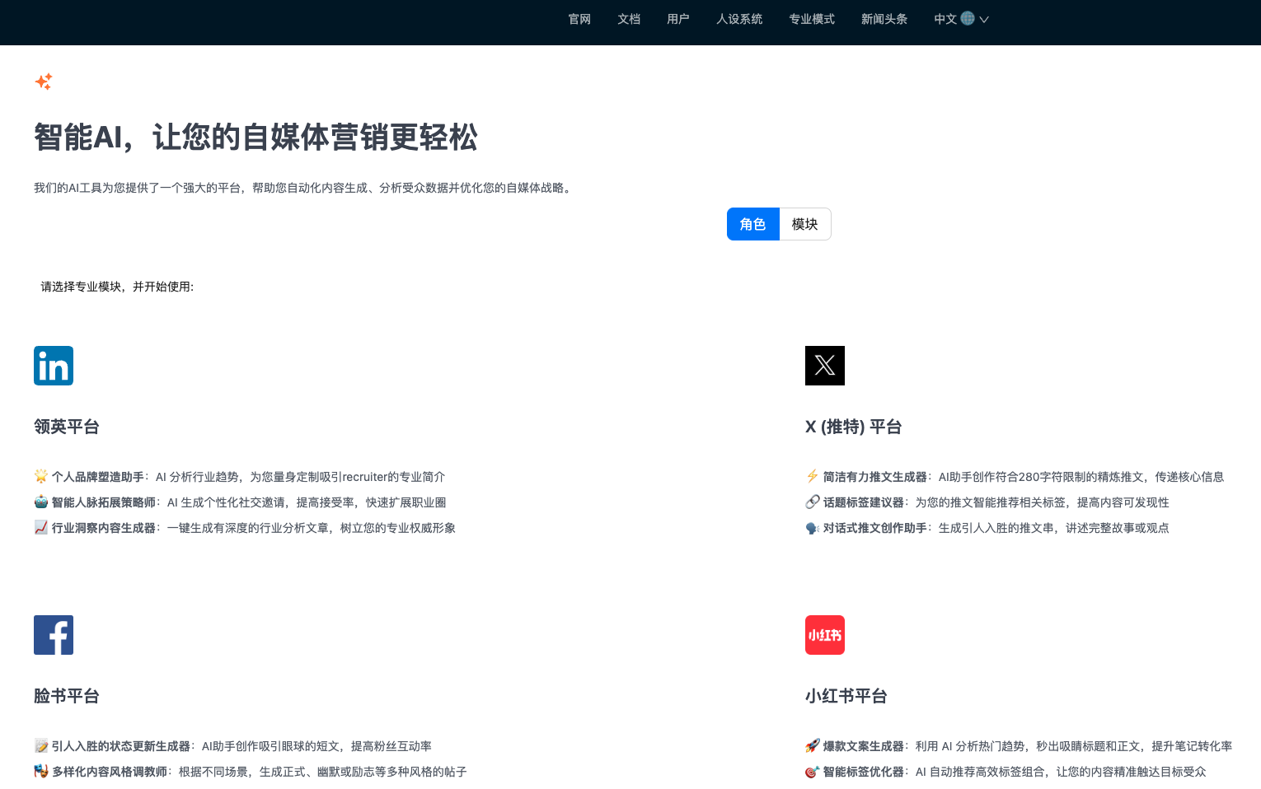Screen dimensions: 1261x789
Task: Open the 中文 language selector
Action: [x=961, y=19]
